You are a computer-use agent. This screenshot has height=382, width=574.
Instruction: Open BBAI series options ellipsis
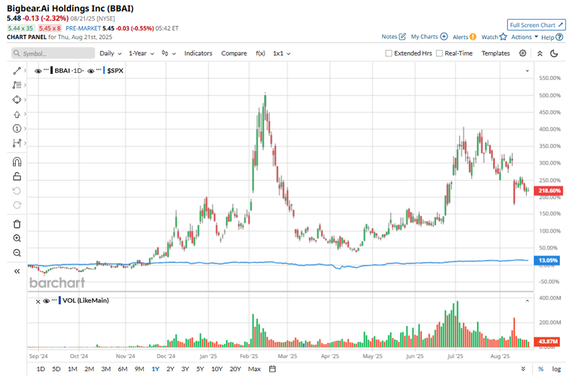[46, 70]
